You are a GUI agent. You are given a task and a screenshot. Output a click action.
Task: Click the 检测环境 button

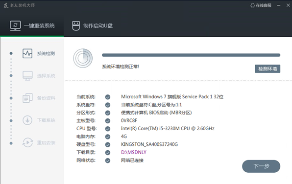(268, 69)
